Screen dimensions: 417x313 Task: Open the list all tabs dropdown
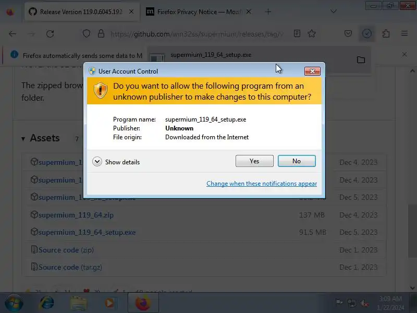pos(333,11)
